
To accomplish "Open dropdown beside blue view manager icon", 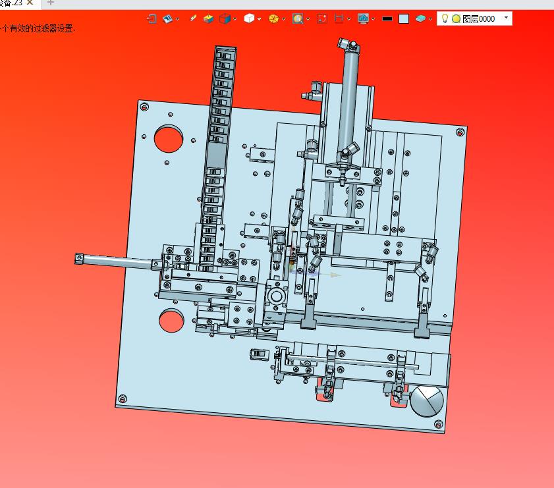I will 177,19.
